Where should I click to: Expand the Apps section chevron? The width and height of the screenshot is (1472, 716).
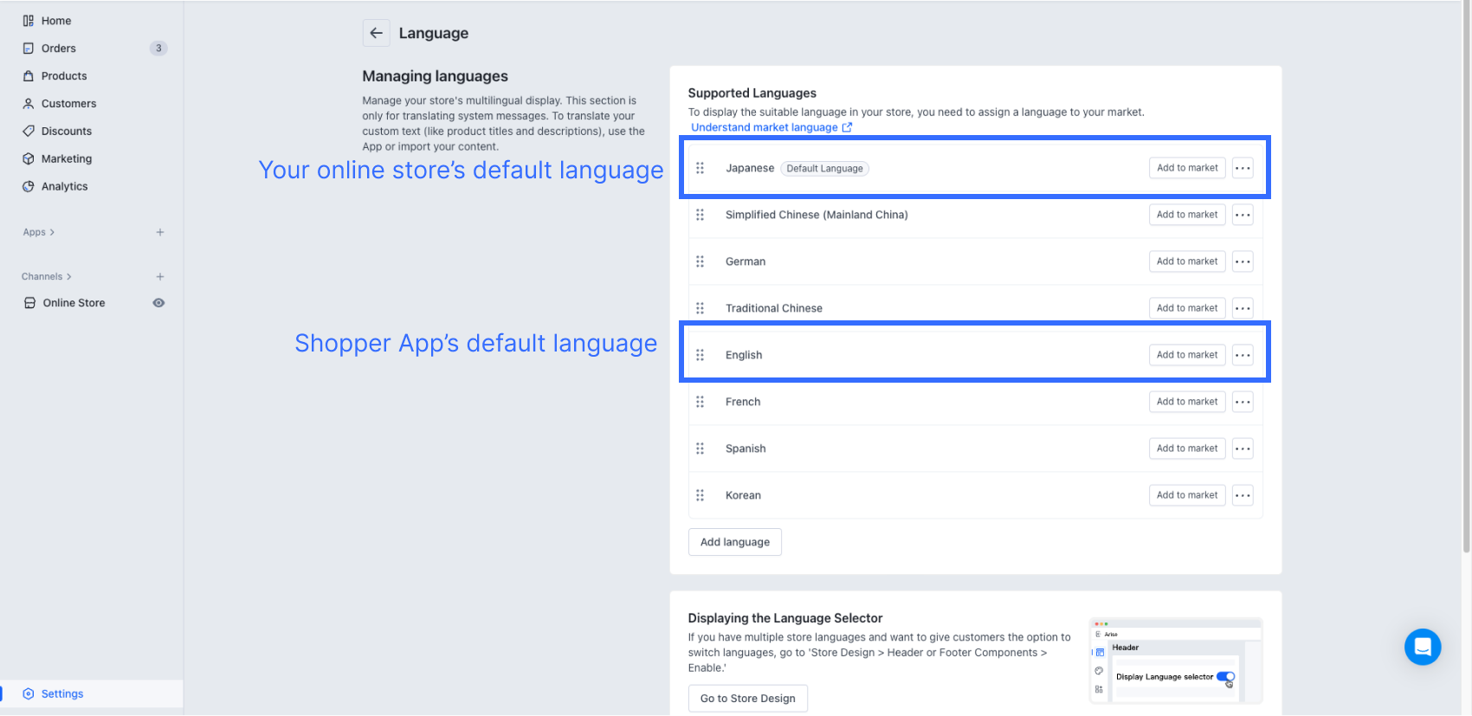coord(52,232)
